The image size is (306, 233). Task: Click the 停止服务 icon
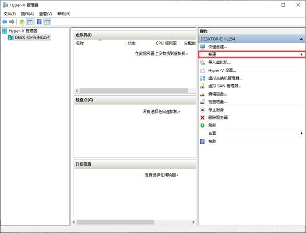click(x=203, y=110)
